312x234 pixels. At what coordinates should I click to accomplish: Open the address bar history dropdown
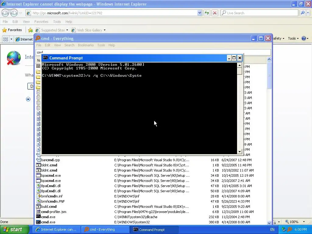tap(200, 13)
